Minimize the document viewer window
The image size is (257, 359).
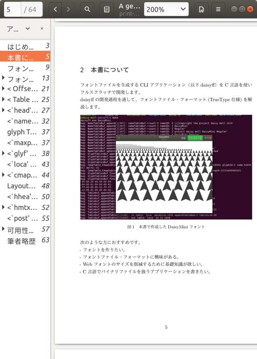click(x=234, y=9)
